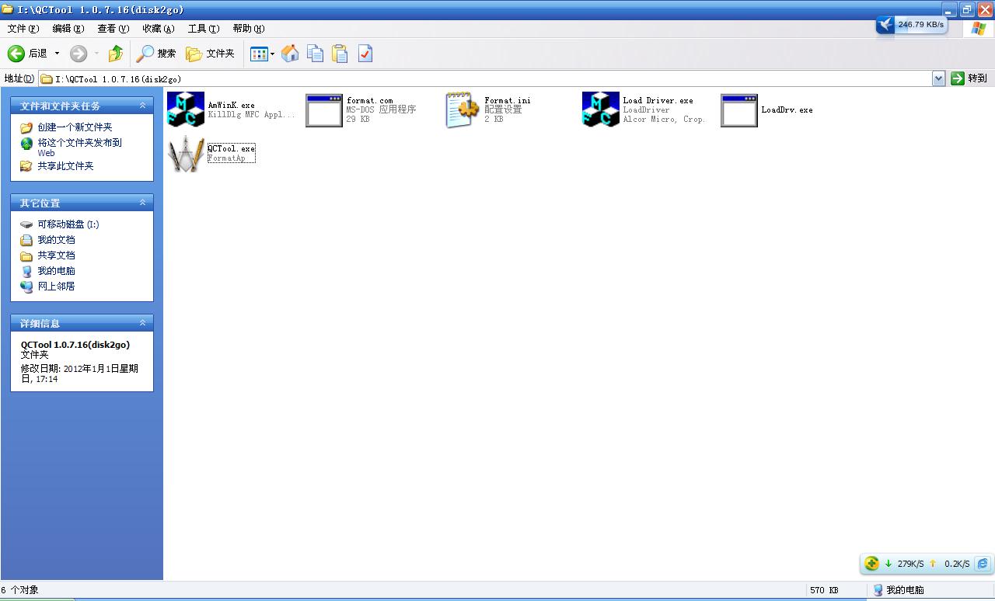Open the views dropdown arrow
Image resolution: width=995 pixels, height=601 pixels.
coord(272,54)
